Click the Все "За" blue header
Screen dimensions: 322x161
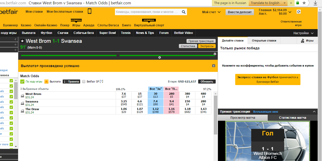click(x=156, y=89)
